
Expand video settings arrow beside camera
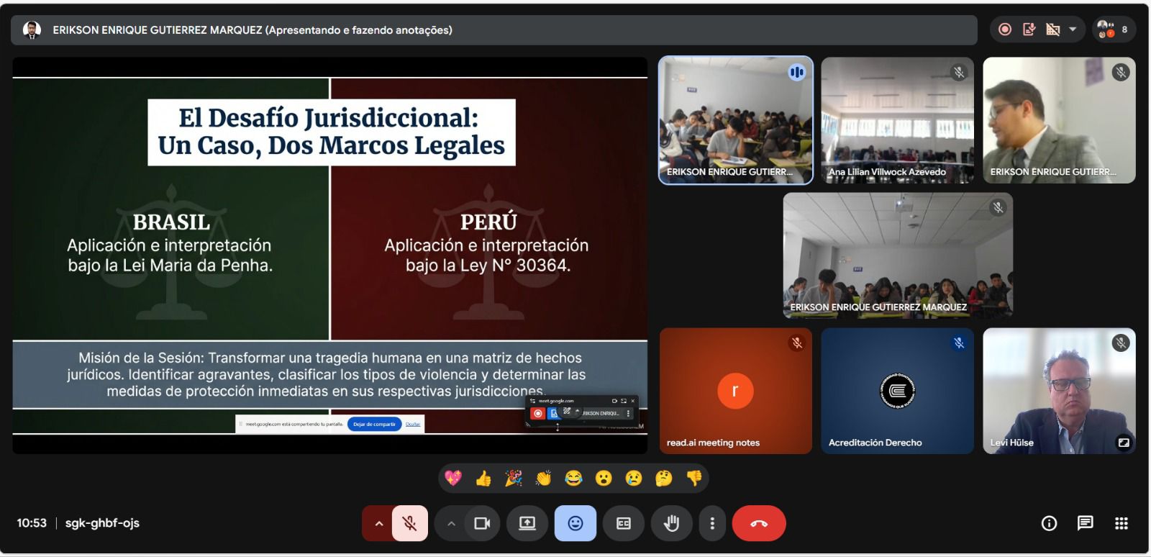point(451,523)
